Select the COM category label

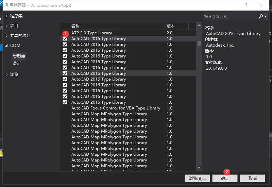pyautogui.click(x=15, y=46)
